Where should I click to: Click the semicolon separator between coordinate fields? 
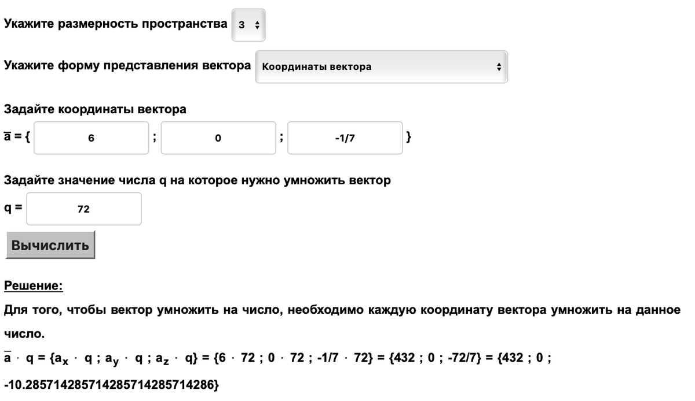point(155,139)
